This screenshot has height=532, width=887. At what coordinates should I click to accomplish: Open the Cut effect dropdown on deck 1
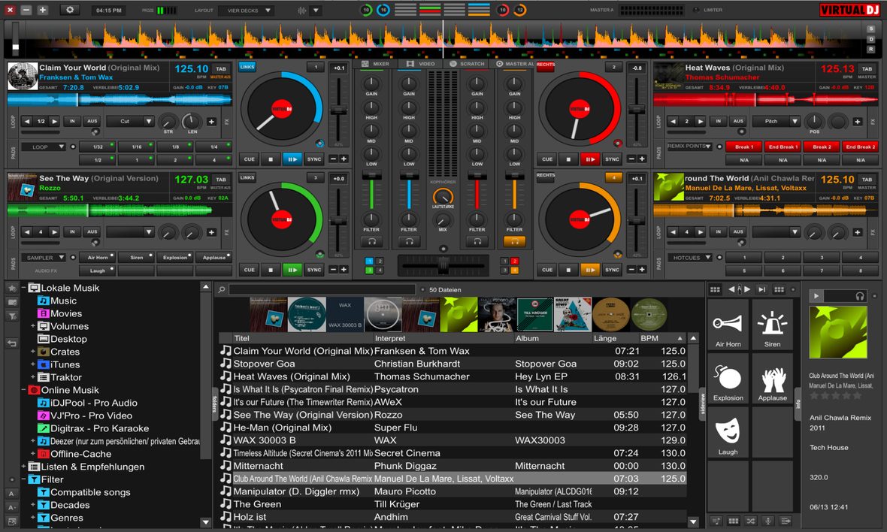130,121
